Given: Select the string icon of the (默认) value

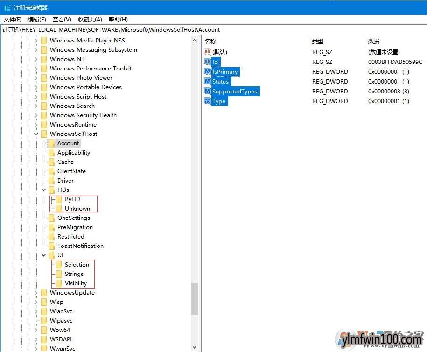Looking at the screenshot, I should 208,51.
